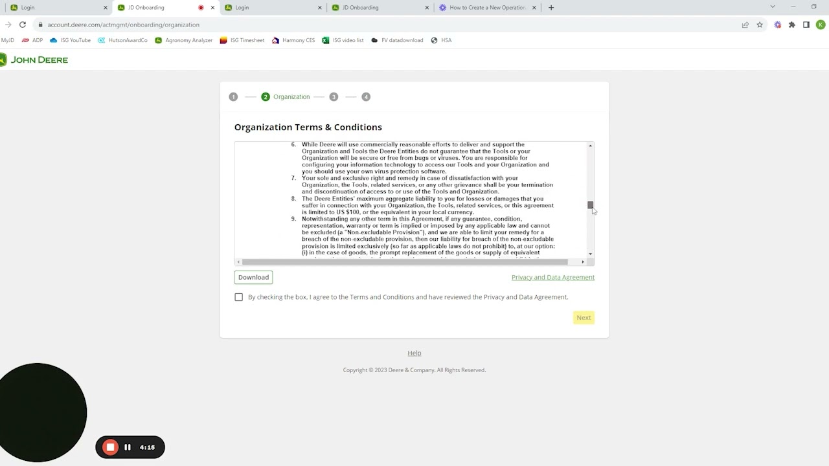Open the ADP bookmark

tap(32, 40)
